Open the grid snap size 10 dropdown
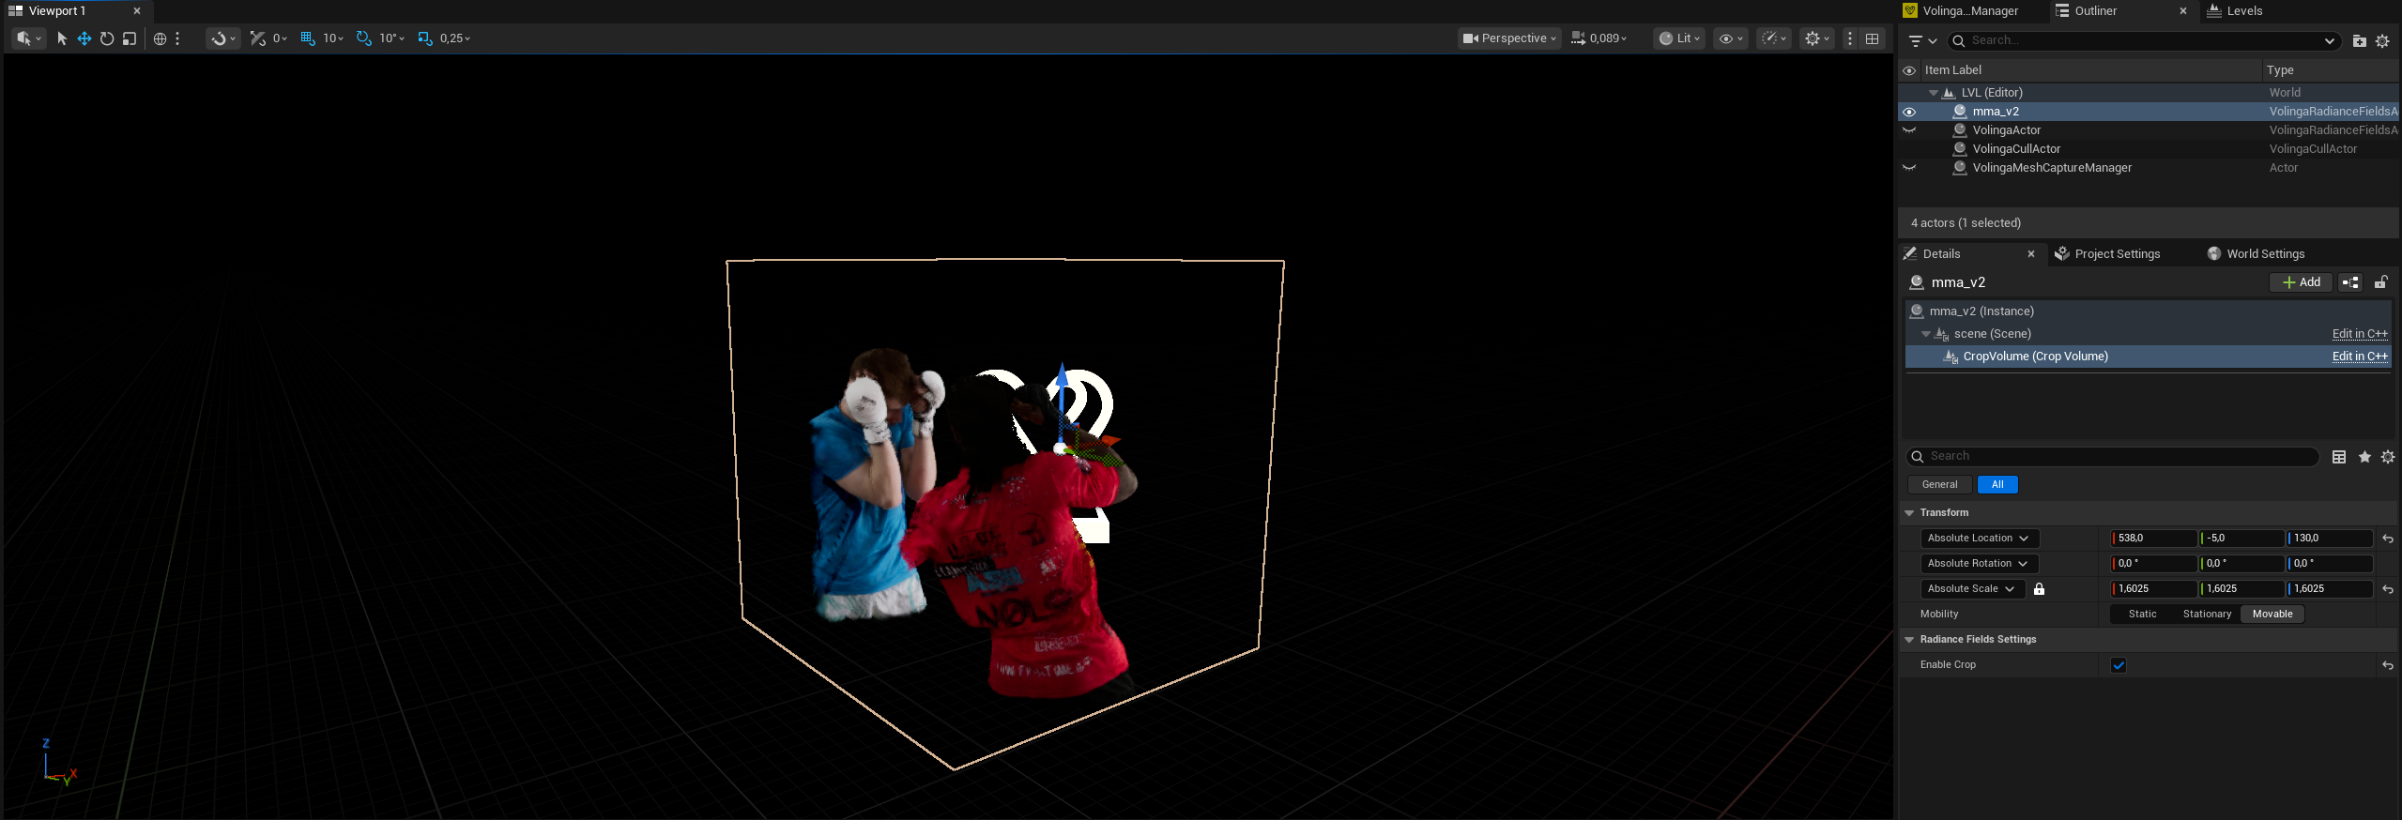Screen dimensions: 2402x820 point(333,38)
